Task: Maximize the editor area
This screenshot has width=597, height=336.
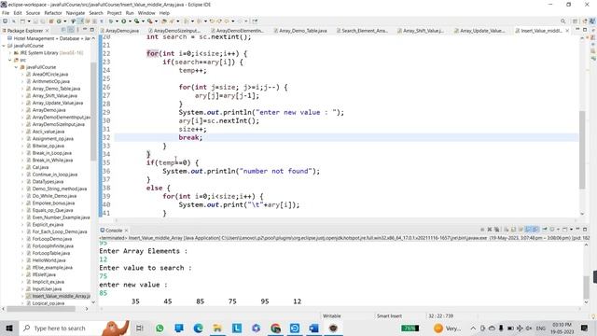Action: [x=585, y=30]
